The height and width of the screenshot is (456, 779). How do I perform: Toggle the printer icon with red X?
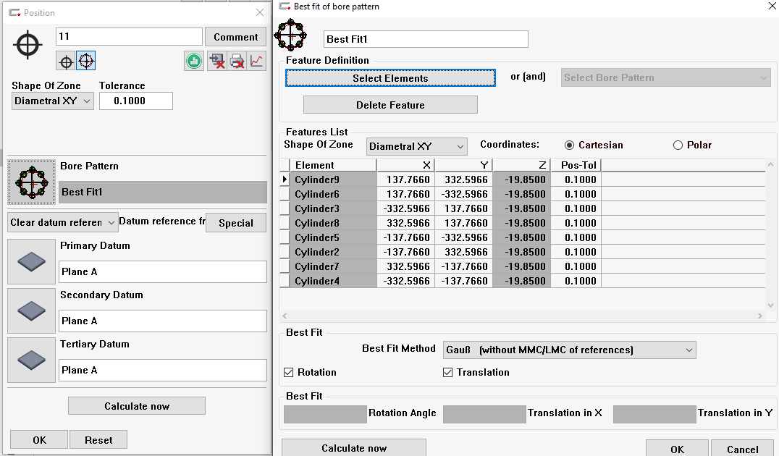[x=237, y=62]
